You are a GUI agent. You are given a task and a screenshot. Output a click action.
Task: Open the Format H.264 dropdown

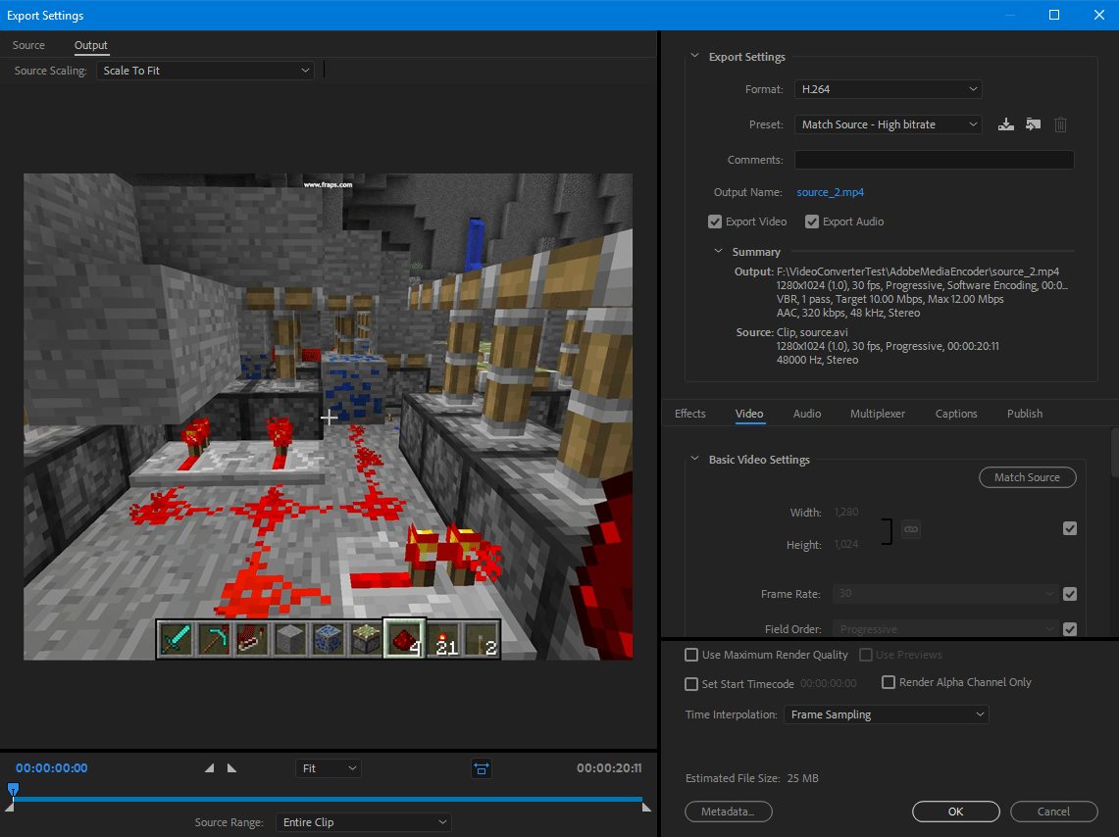[x=889, y=89]
